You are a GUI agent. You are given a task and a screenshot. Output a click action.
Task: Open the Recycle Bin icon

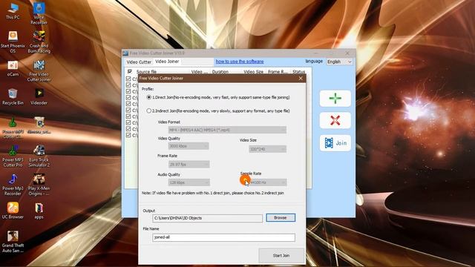pos(13,97)
